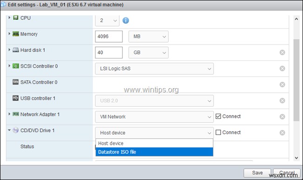Click the memory size field showing 4096
The image size is (303, 180).
109,36
